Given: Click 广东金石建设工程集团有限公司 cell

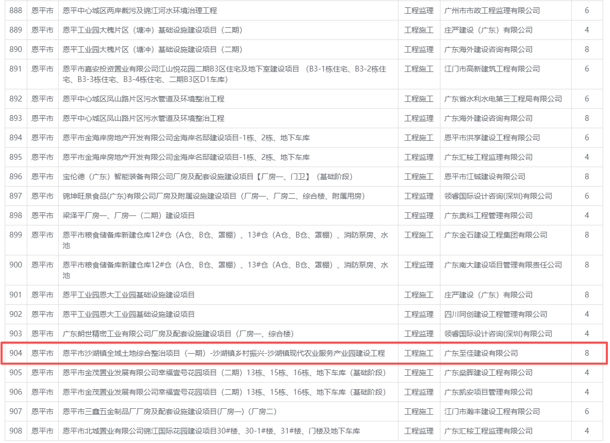Looking at the screenshot, I should pyautogui.click(x=496, y=235).
